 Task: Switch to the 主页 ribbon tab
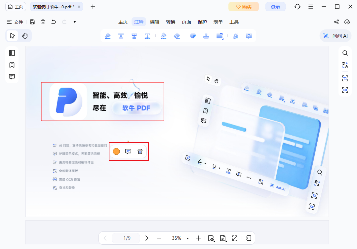click(x=123, y=22)
